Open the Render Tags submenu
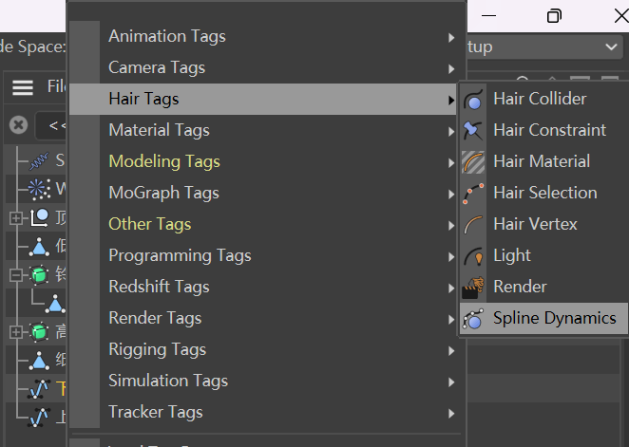Screen dimensions: 629x447 pyautogui.click(x=263, y=318)
